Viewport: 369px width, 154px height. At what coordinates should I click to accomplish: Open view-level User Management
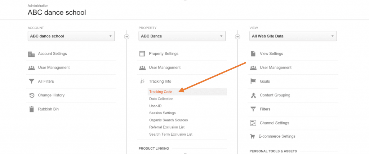pos(276,67)
